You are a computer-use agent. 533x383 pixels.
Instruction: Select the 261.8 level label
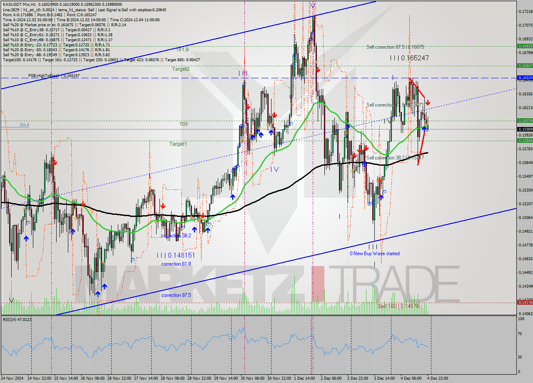point(25,125)
